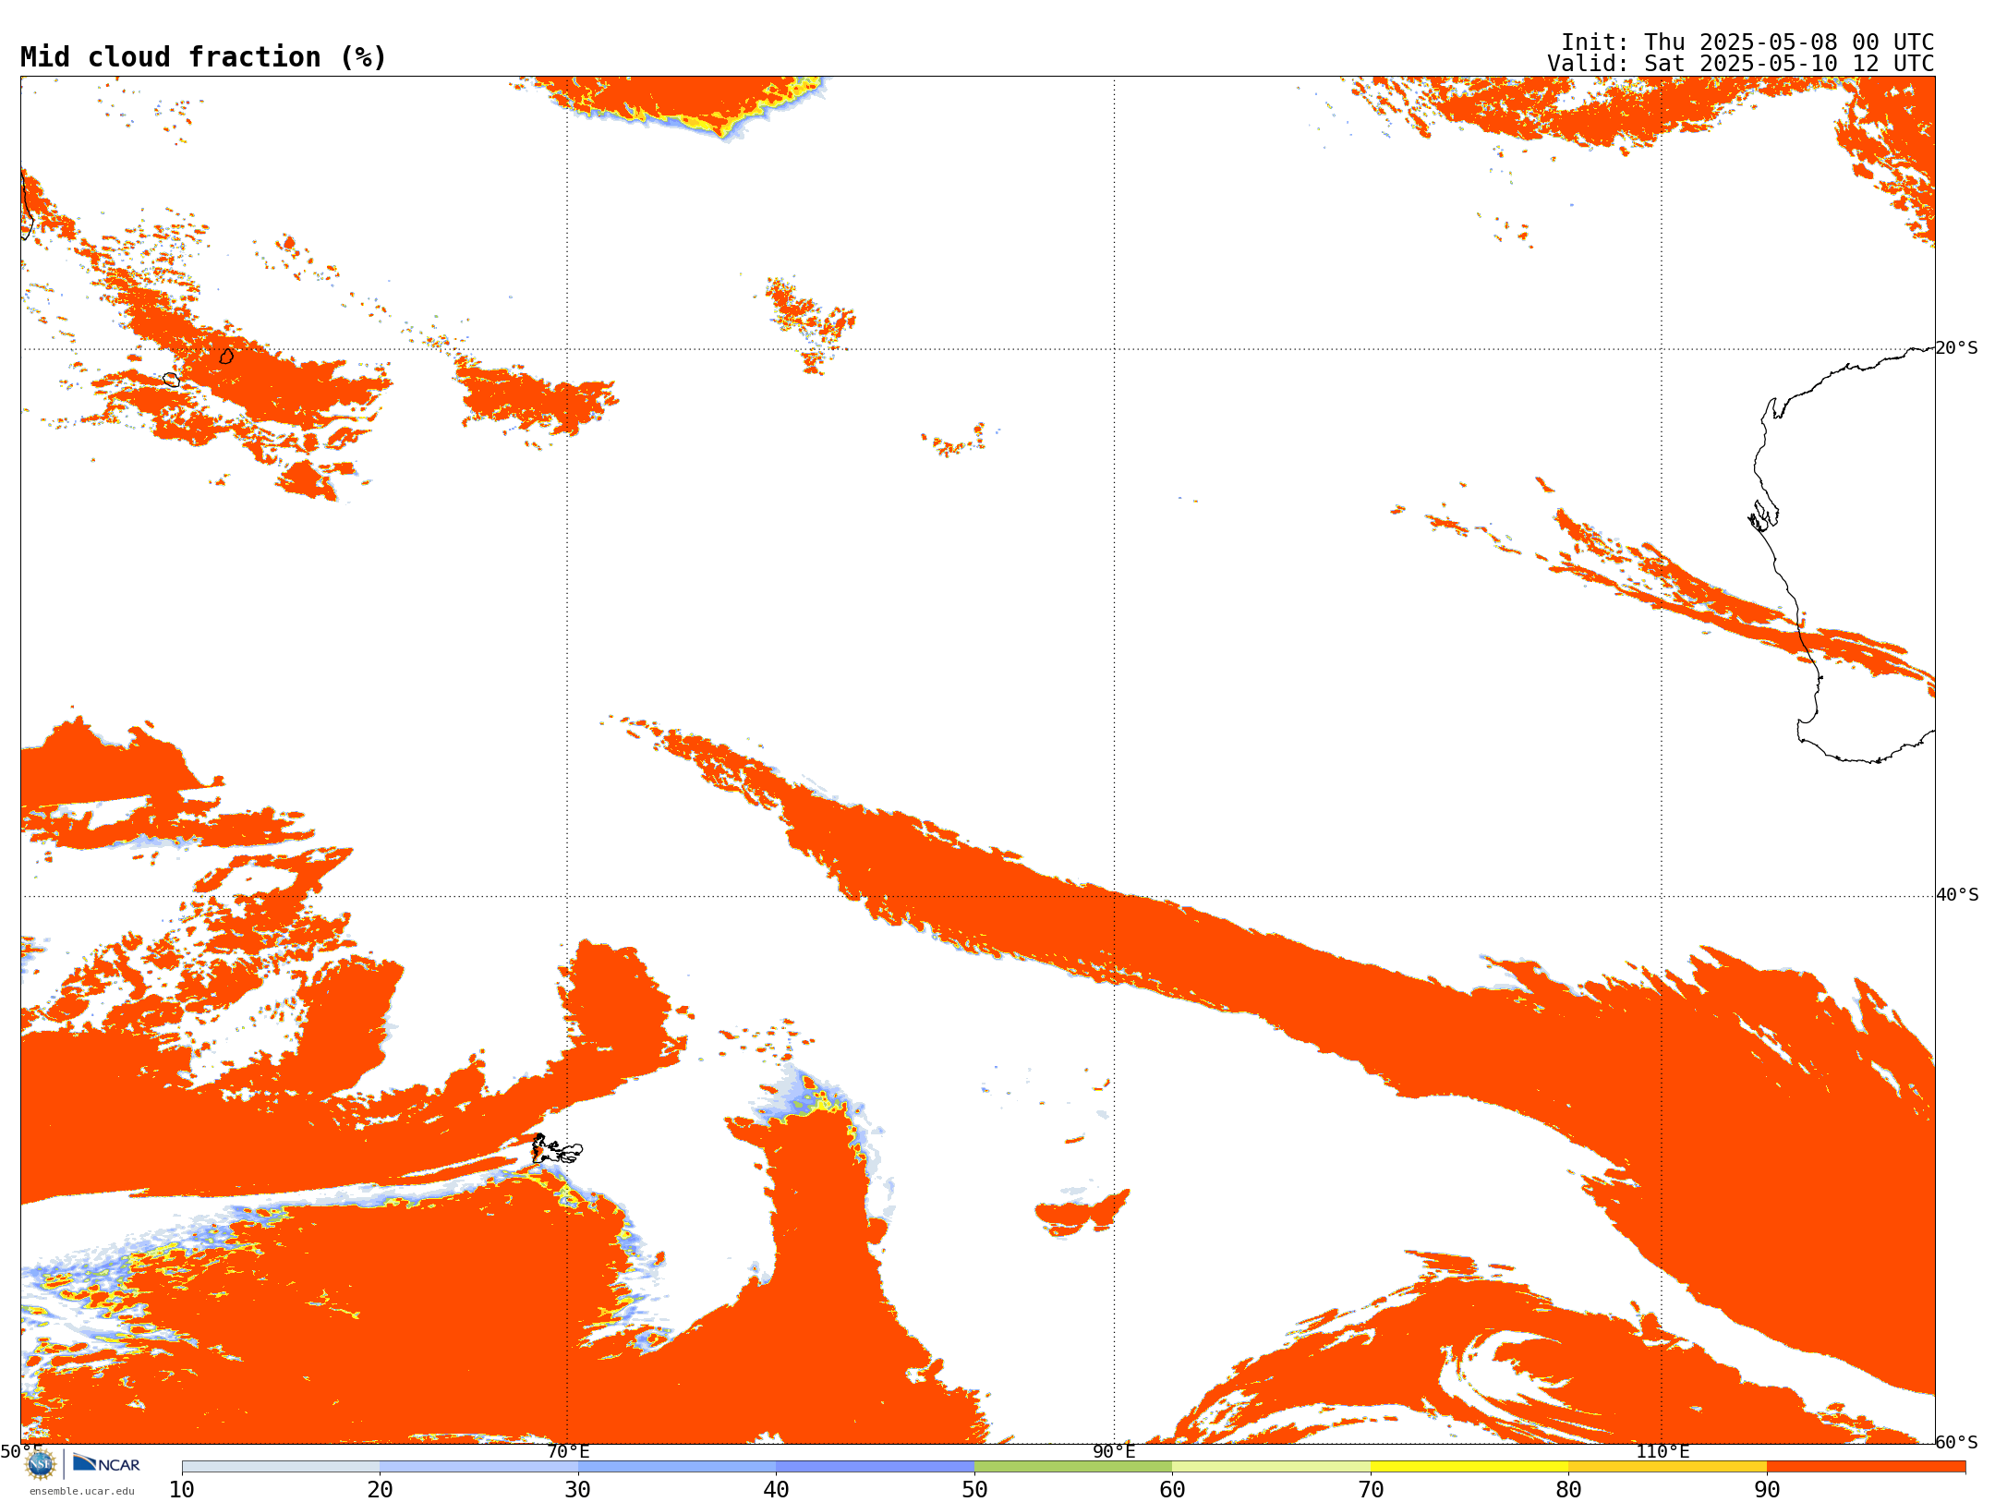Pick the 70-80 yellow colorbar segment
Viewport: 1995px width, 1502px height.
pyautogui.click(x=1469, y=1467)
